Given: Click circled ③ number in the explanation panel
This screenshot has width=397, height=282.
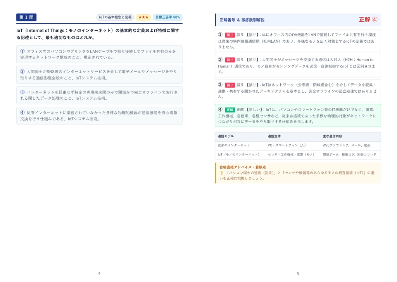Looking at the screenshot, I should point(220,85).
